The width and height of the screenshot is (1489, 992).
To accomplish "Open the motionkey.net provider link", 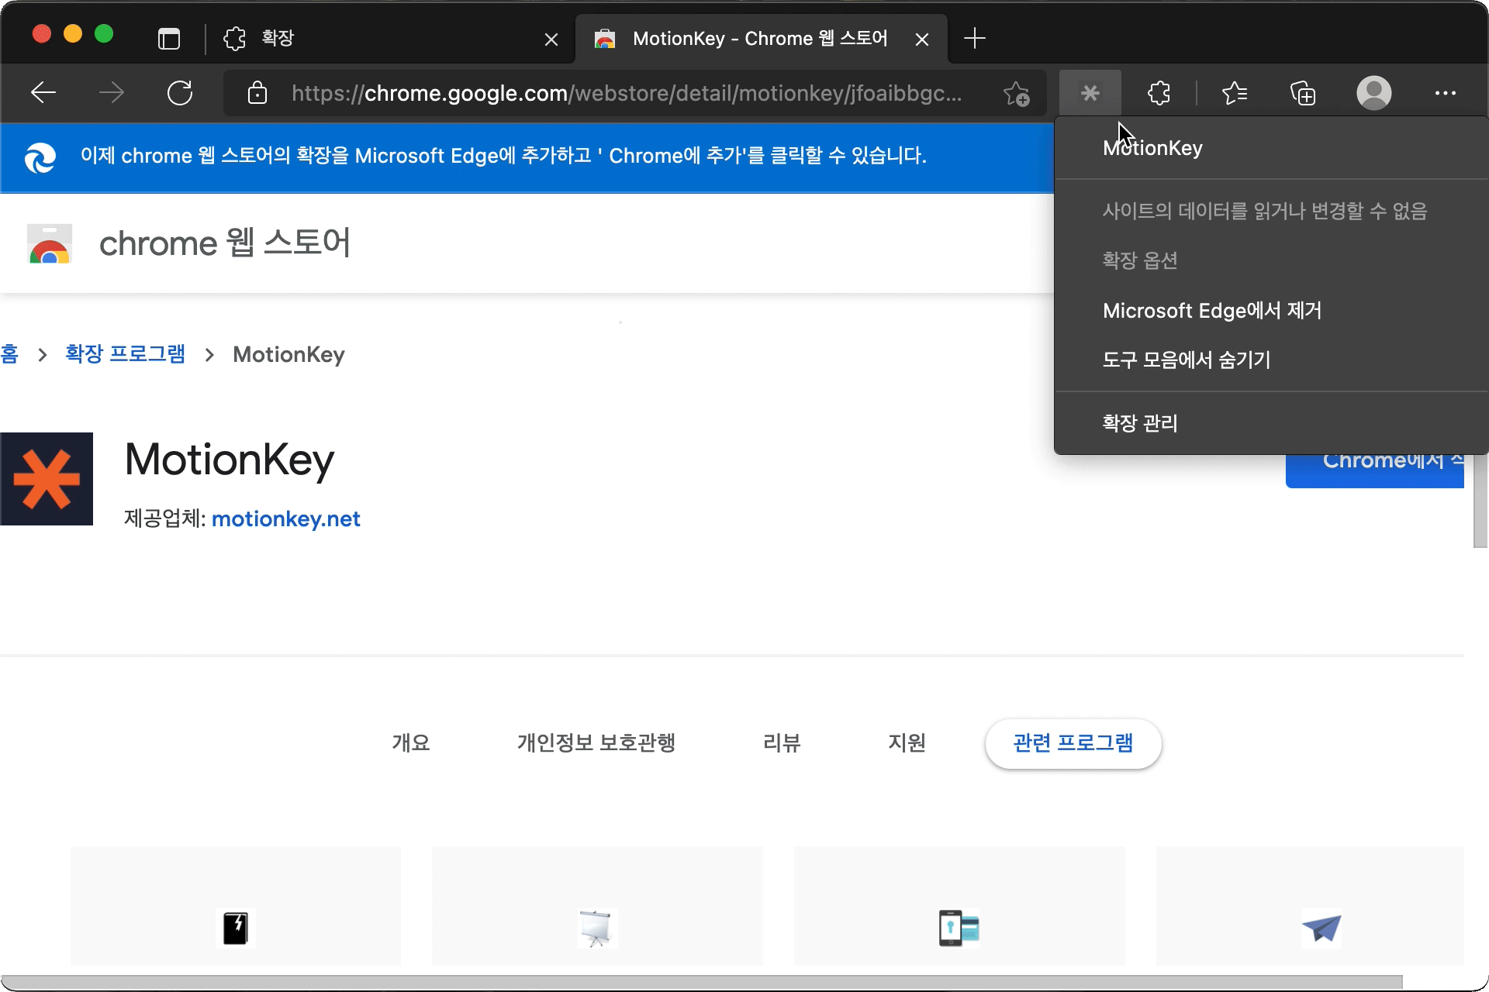I will click(285, 518).
